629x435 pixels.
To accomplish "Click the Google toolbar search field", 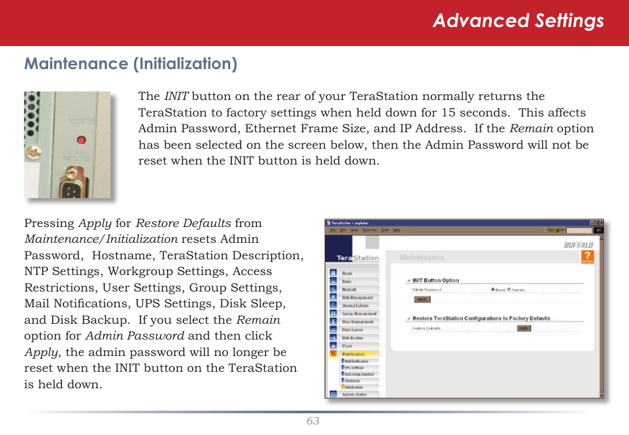I will tap(580, 230).
